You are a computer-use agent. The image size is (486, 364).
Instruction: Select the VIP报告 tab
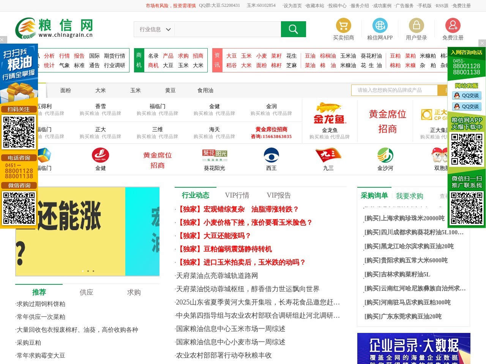pos(279,195)
